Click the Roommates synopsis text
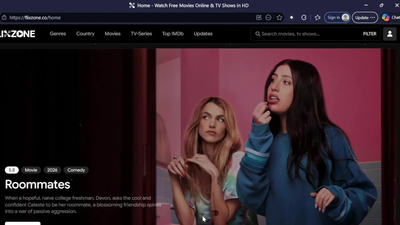This screenshot has width=400, height=225. (x=83, y=205)
